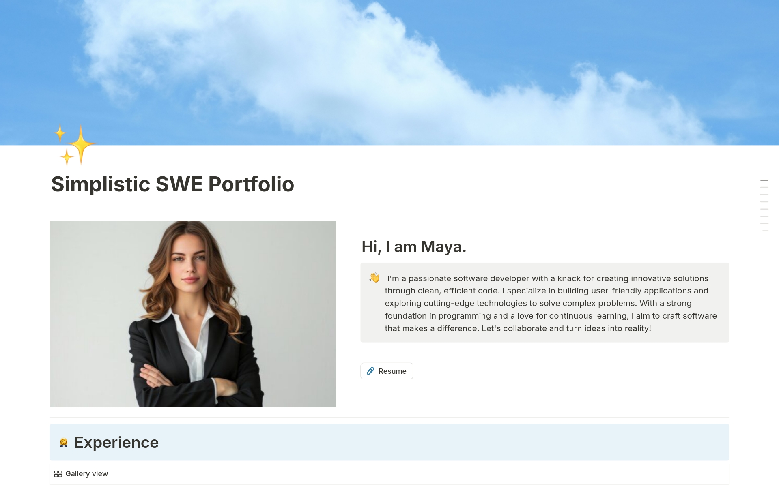The width and height of the screenshot is (779, 486).
Task: Click into the passionate software developer callout text
Action: [x=551, y=303]
